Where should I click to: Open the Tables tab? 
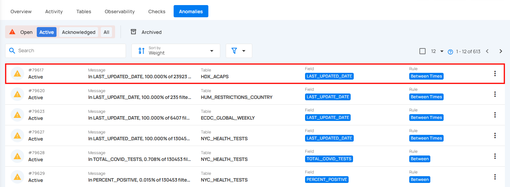point(84,12)
